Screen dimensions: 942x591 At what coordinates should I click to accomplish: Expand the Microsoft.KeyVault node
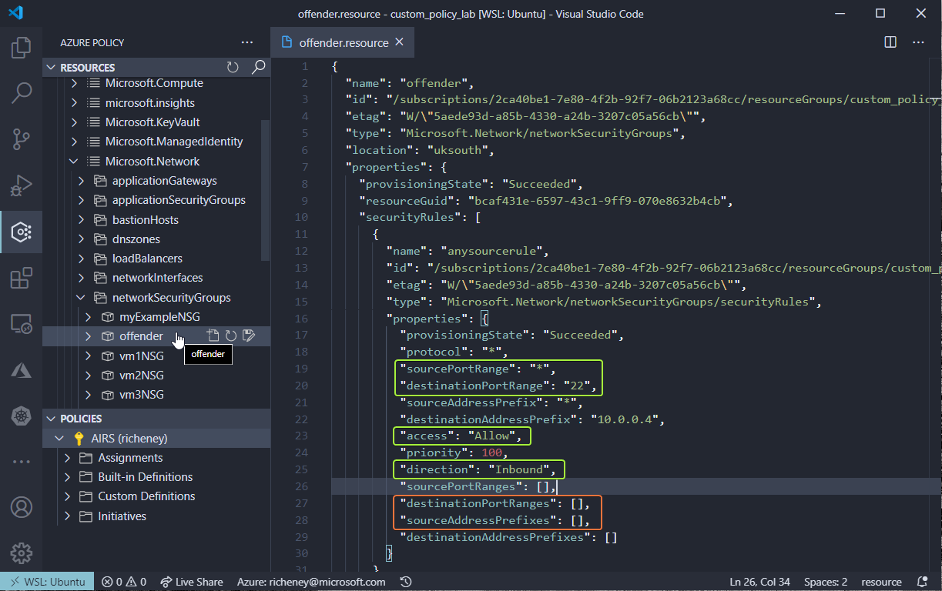(74, 122)
